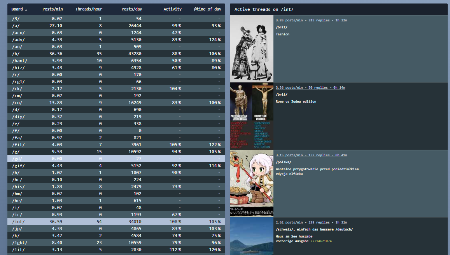Select the /3/ board row

pos(116,19)
